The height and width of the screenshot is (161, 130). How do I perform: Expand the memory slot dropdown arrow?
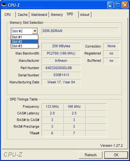pos(35,31)
